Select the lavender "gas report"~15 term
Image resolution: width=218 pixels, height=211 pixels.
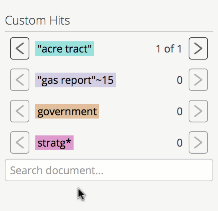point(76,80)
